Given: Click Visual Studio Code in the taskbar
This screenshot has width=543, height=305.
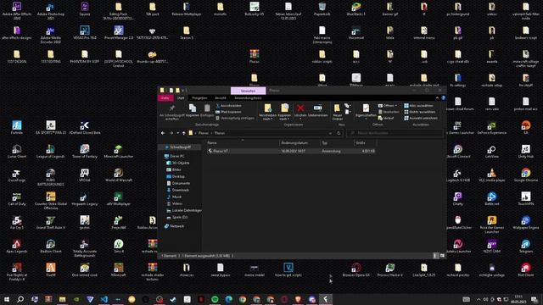Looking at the screenshot, I should click(104, 299).
